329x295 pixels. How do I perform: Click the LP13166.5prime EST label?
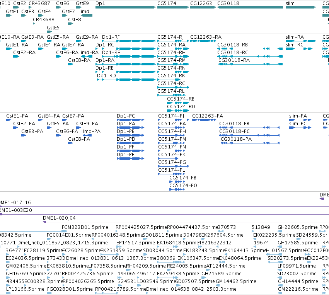(25, 289)
